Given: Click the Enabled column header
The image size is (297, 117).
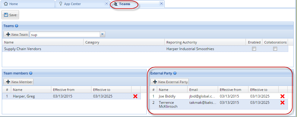Looking at the screenshot, I should point(254,42).
